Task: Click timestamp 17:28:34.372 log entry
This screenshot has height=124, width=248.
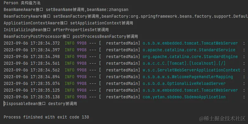Action: tap(32, 43)
